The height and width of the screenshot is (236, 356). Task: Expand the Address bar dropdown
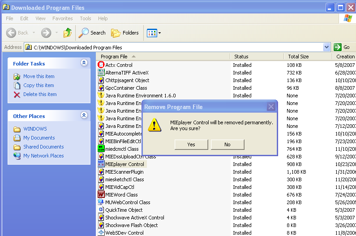point(326,47)
